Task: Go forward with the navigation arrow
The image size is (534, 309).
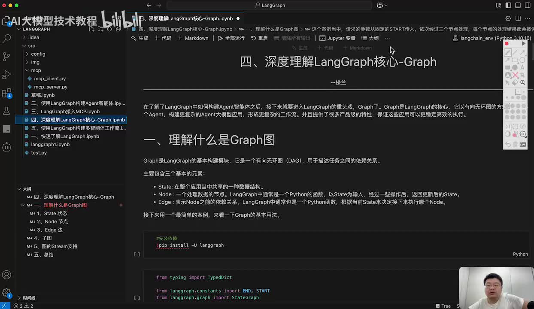Action: 159,5
